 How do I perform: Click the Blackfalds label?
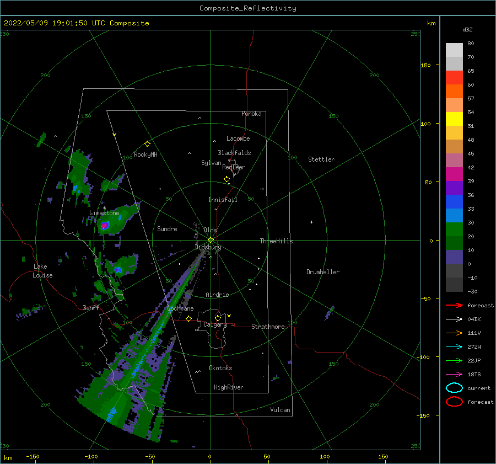pyautogui.click(x=234, y=153)
